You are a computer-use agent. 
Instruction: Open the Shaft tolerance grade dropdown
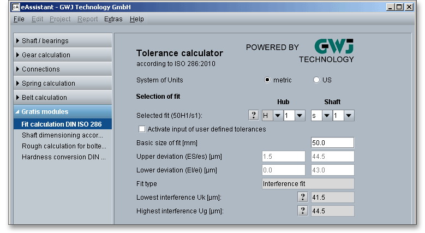point(349,116)
